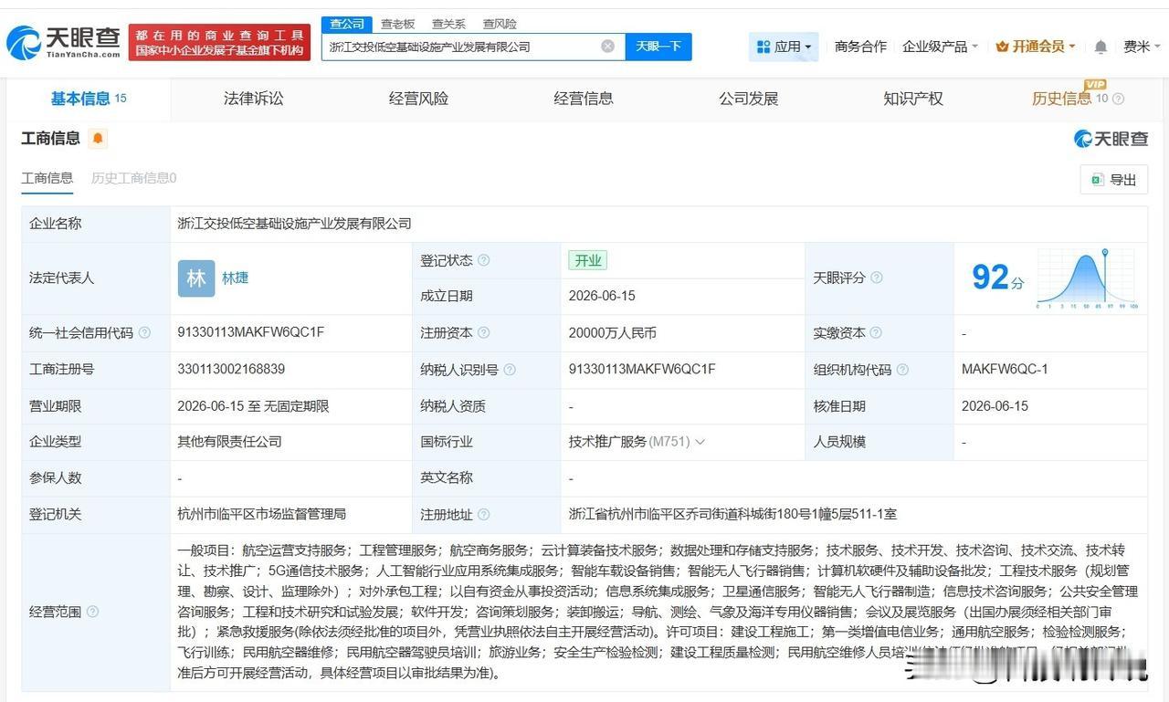Open the 法律诉讼 tab
The width and height of the screenshot is (1169, 702).
(x=253, y=99)
